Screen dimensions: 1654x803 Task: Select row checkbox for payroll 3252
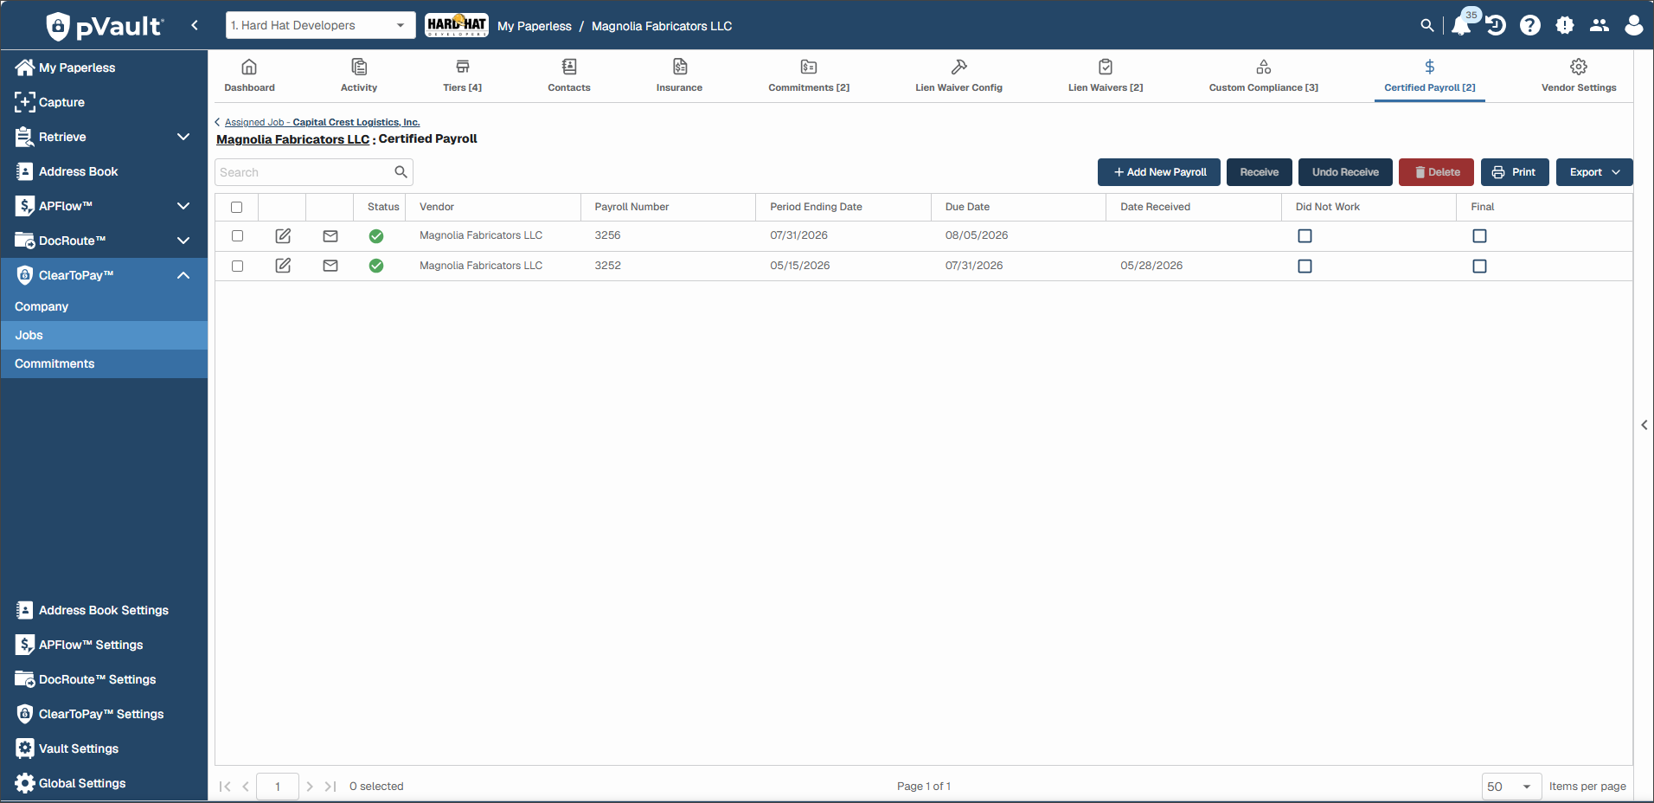(x=237, y=266)
